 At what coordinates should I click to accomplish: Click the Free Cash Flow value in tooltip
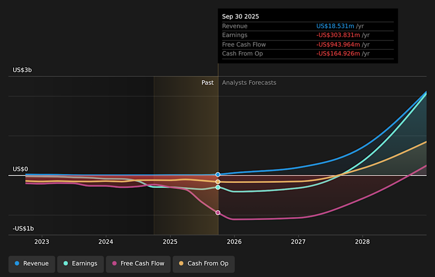[338, 44]
